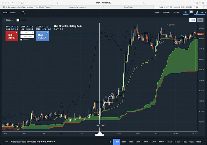Click the Search Market magnifier icon
207x145 pixels.
tap(23, 12)
